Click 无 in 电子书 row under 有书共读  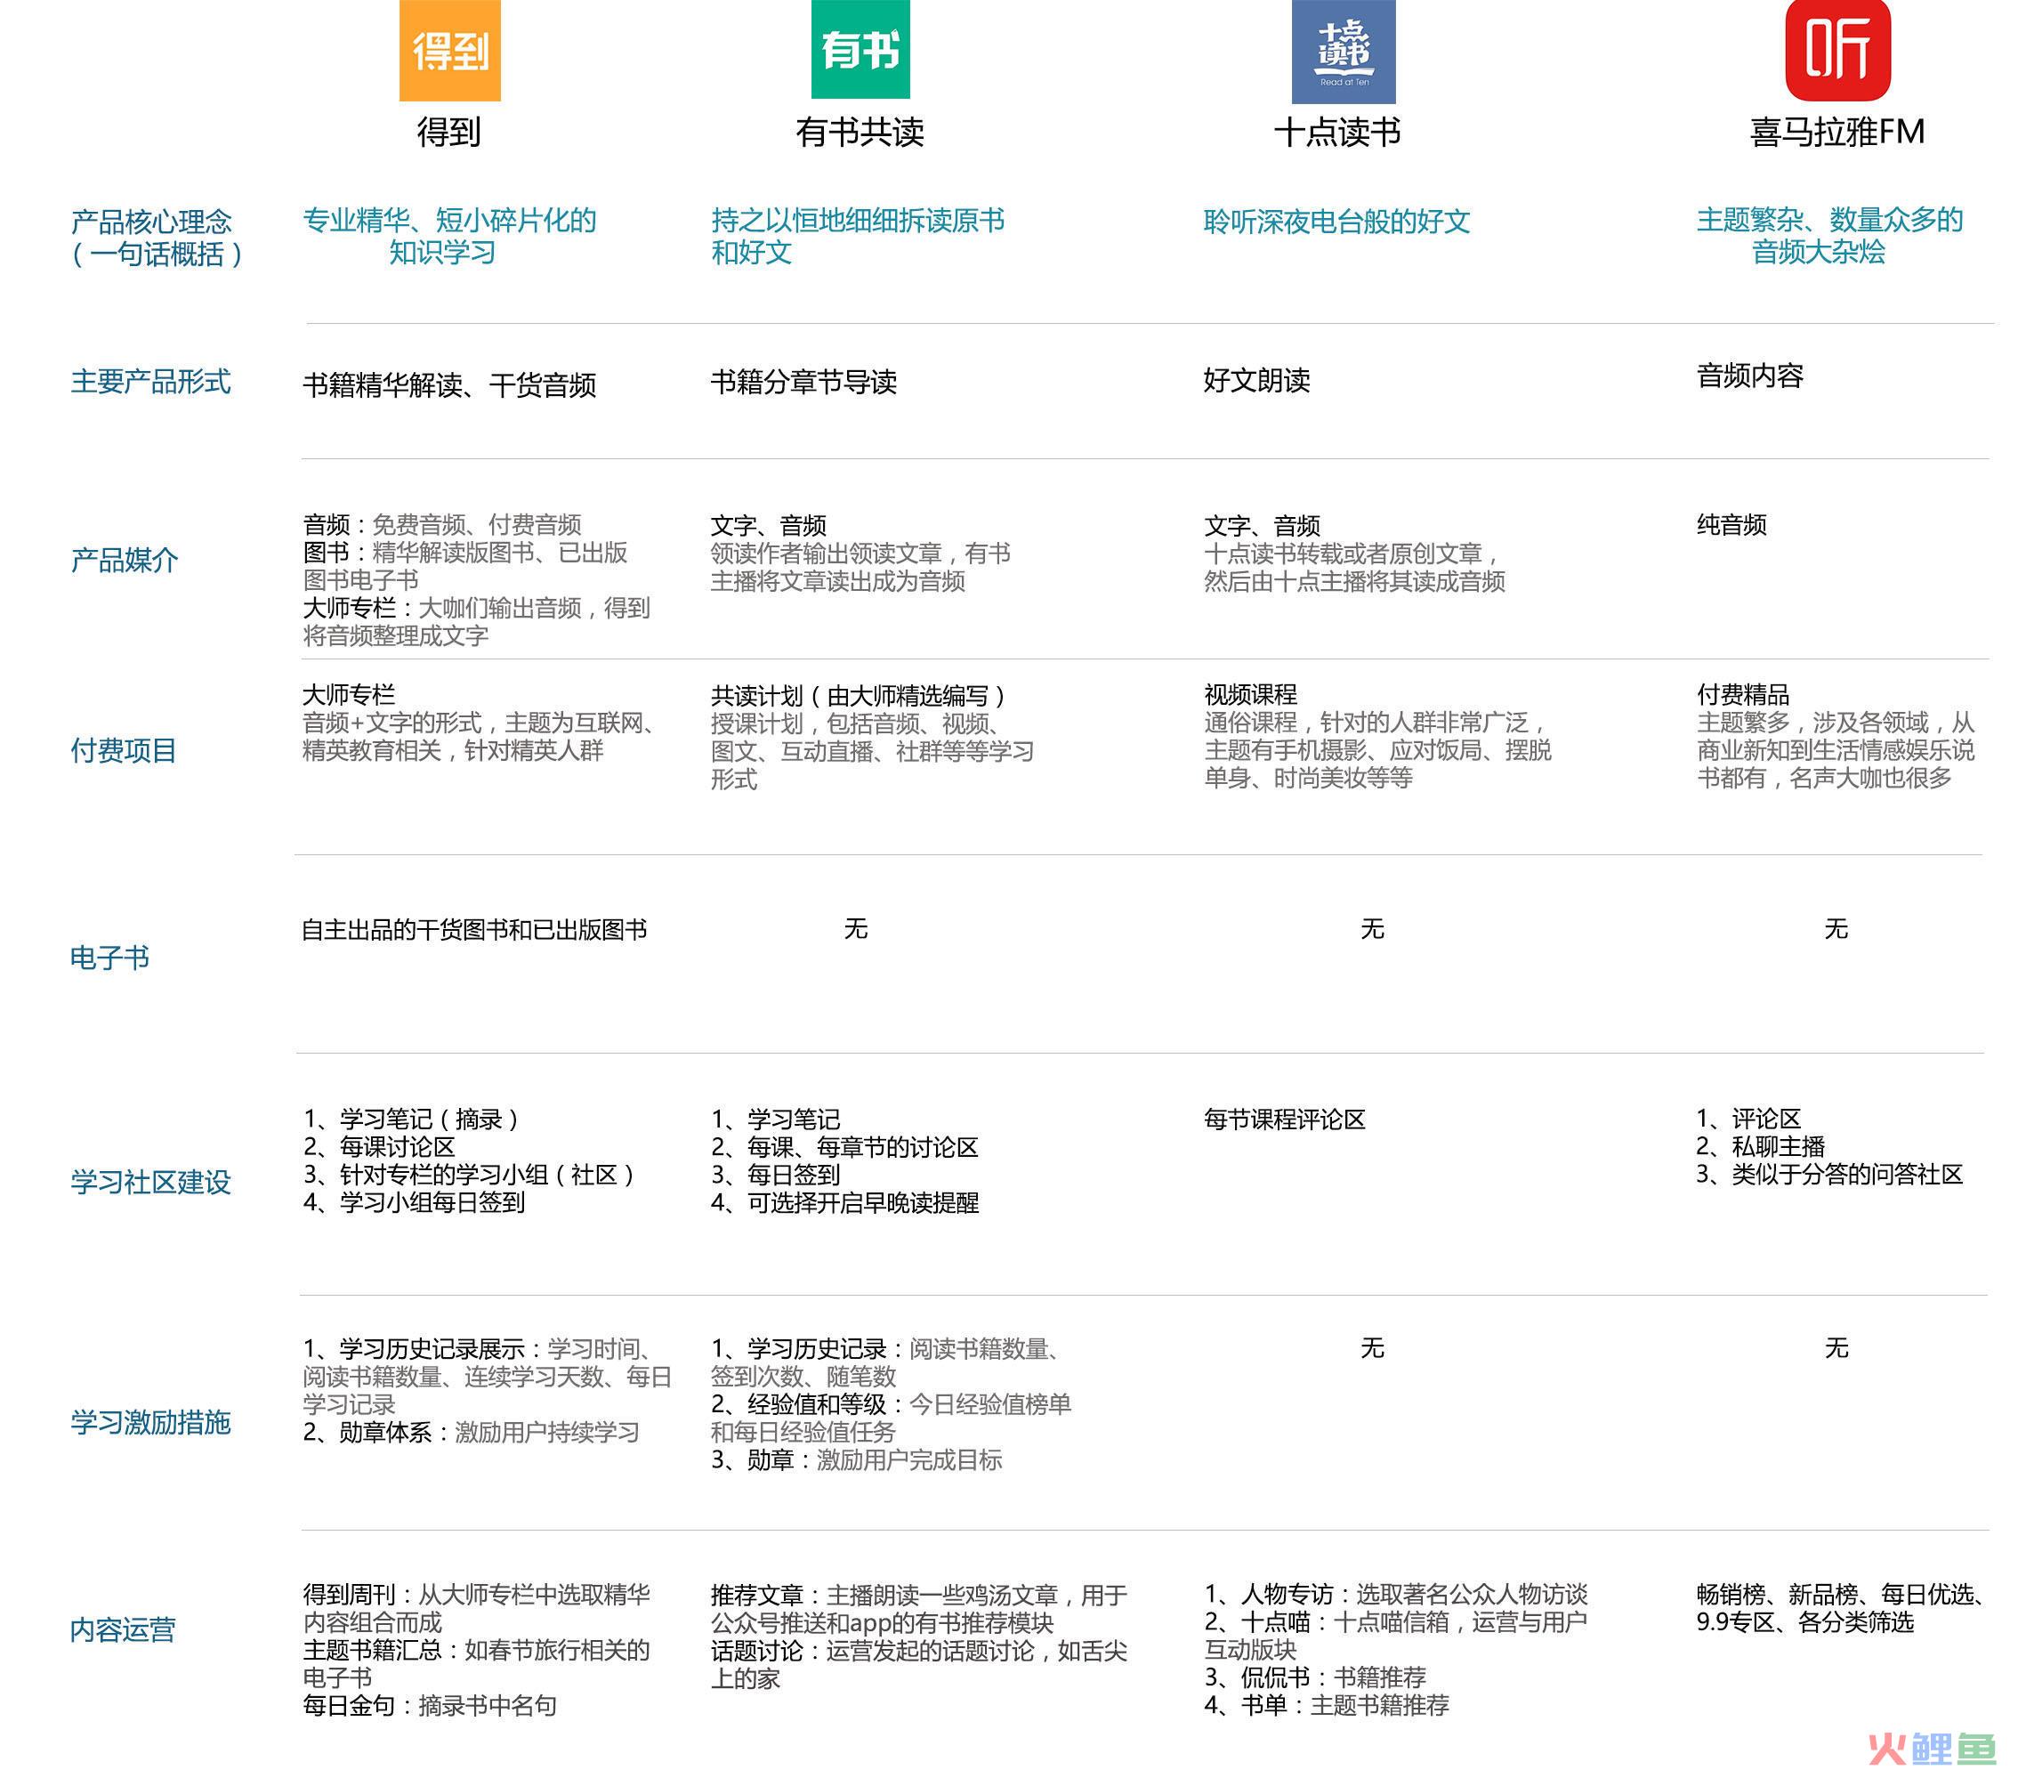coord(855,928)
